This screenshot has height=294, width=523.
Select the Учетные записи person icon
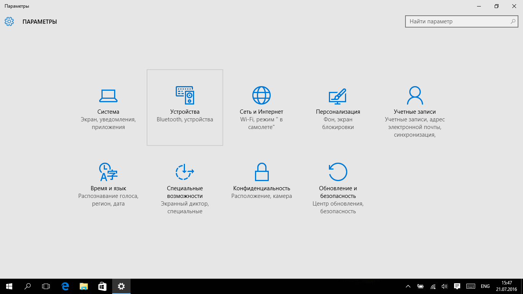click(x=415, y=95)
